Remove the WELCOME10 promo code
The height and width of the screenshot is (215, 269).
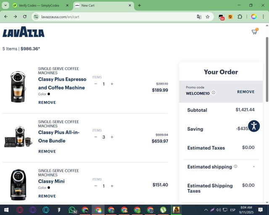pyautogui.click(x=245, y=92)
